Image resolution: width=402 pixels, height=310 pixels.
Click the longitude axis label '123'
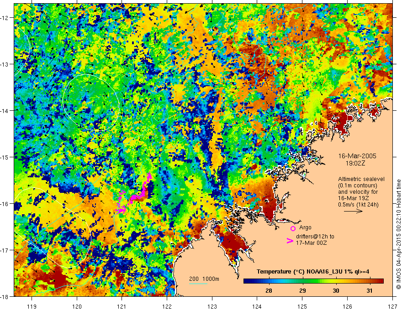[212, 306]
